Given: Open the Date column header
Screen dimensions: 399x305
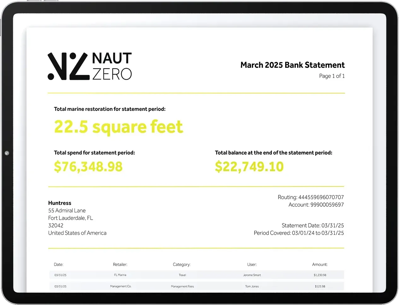Looking at the screenshot, I should [x=58, y=264].
